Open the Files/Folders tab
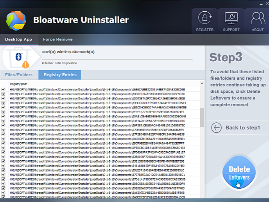 point(19,75)
